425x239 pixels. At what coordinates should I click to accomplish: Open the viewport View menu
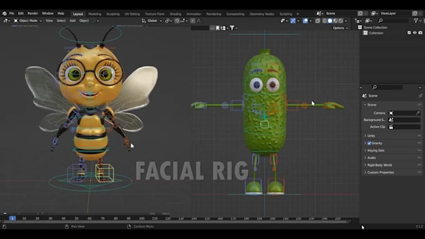coord(49,21)
